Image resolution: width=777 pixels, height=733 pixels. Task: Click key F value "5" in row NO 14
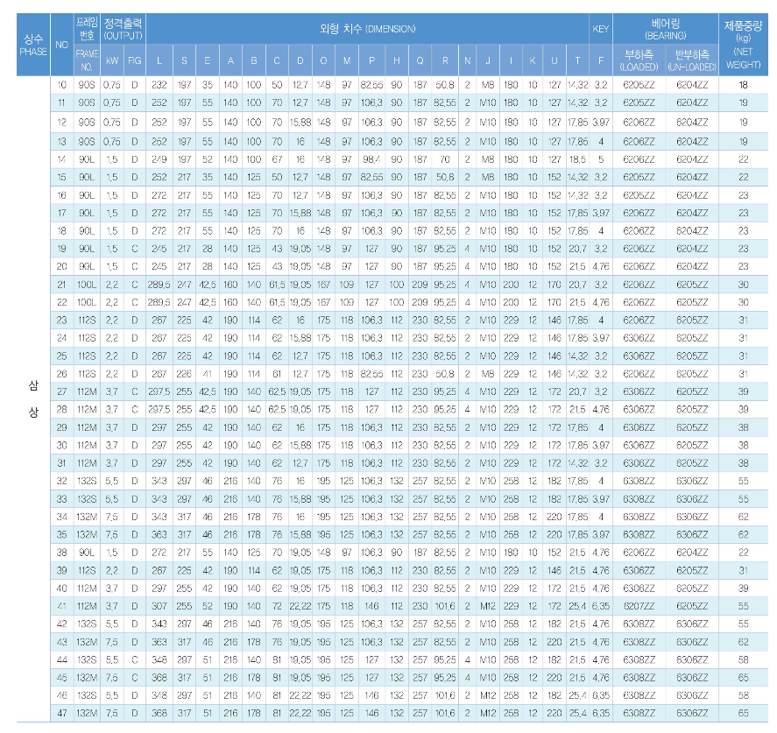point(601,159)
